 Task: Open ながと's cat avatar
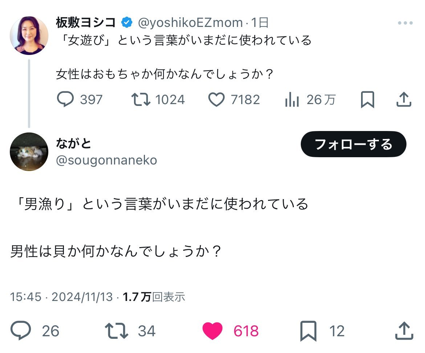(x=29, y=151)
